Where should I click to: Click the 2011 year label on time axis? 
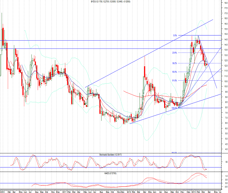tap(64, 190)
